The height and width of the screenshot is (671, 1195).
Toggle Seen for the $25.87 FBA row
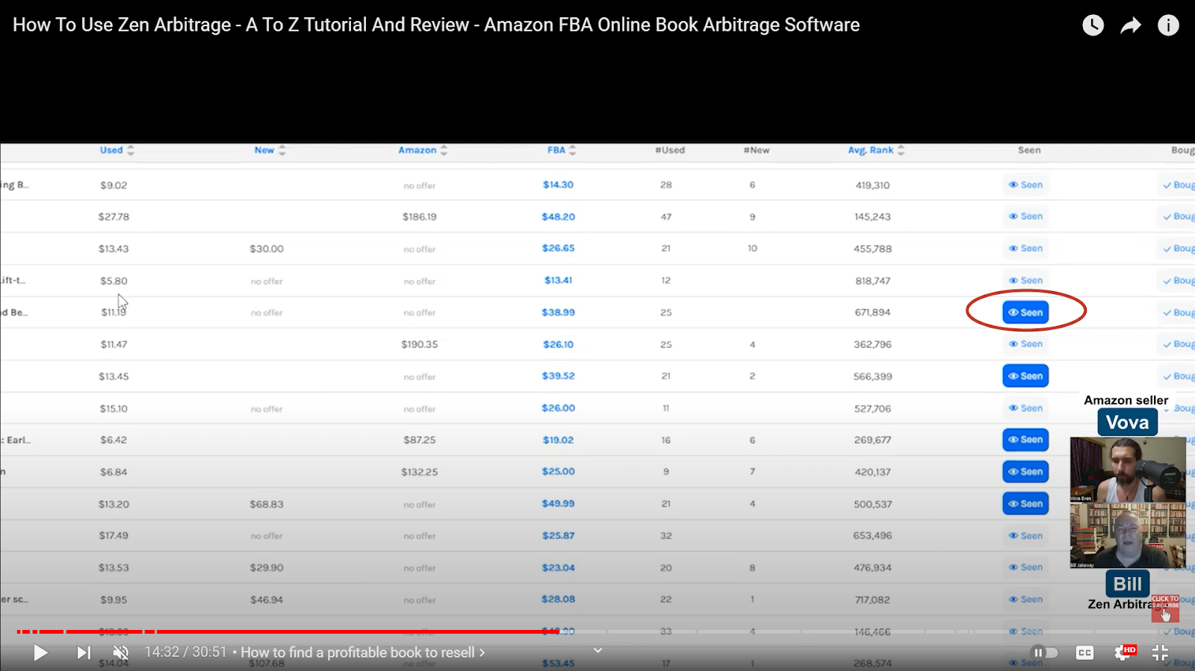[x=1025, y=536]
